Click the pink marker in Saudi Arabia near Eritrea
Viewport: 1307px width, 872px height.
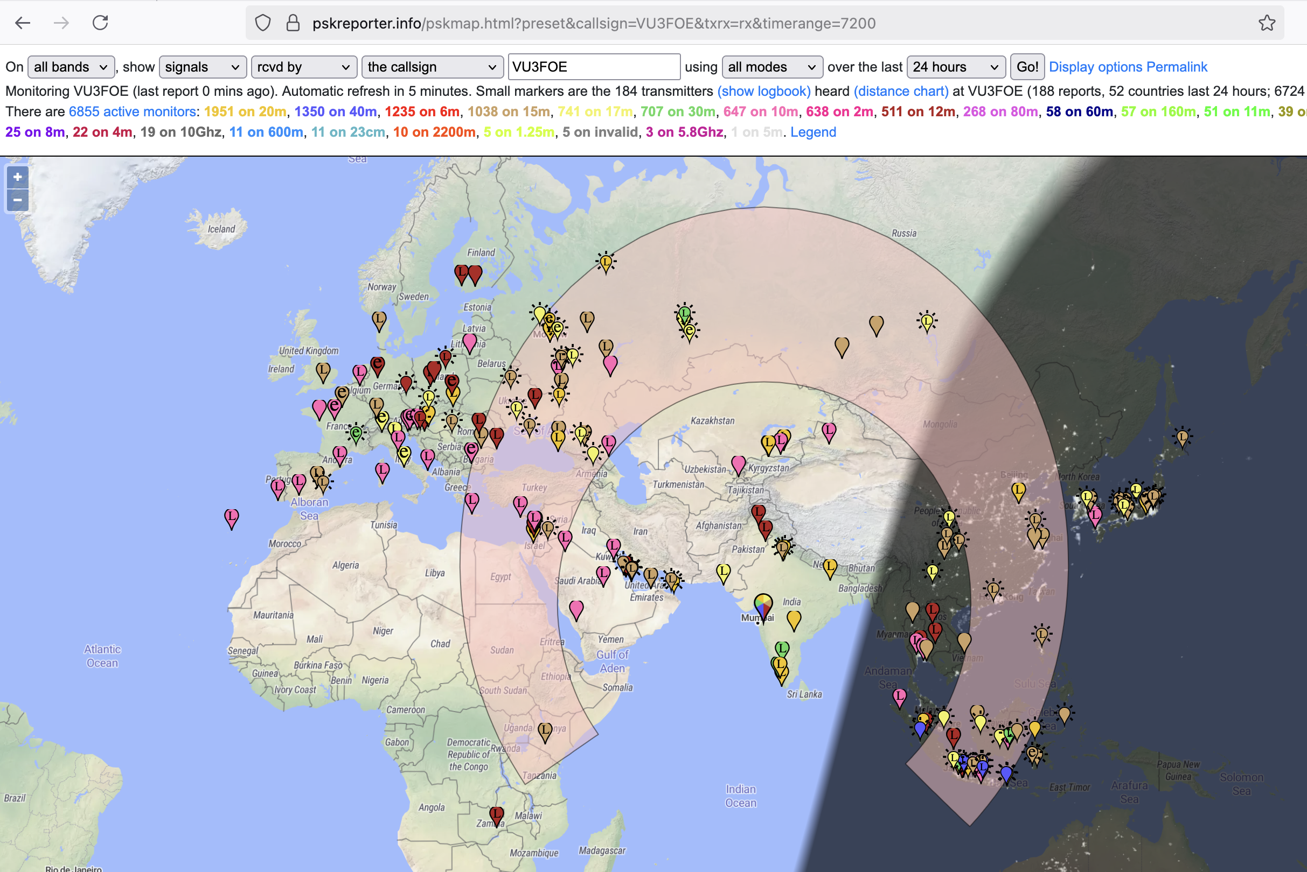pos(576,609)
